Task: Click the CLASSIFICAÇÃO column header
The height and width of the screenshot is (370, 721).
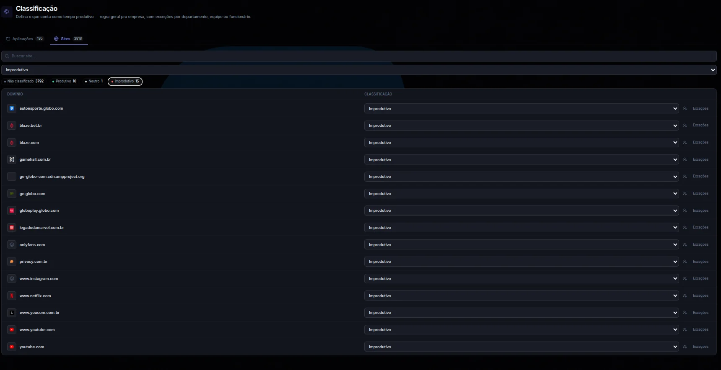Action: coord(378,94)
